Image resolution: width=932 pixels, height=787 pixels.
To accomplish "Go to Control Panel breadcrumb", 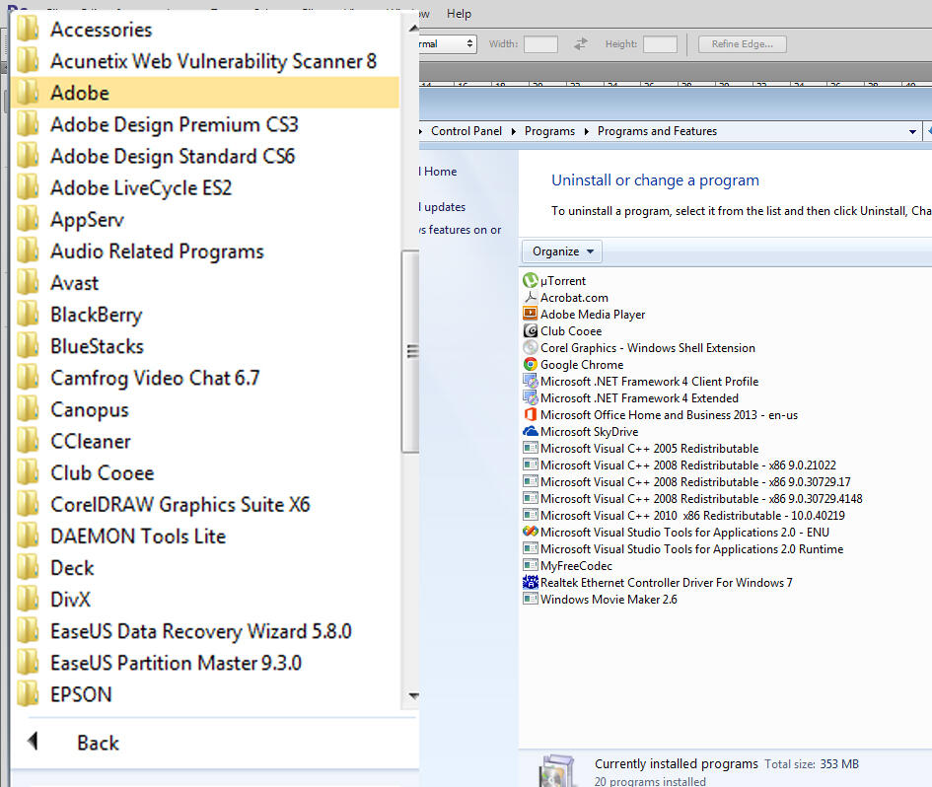I will pos(466,131).
